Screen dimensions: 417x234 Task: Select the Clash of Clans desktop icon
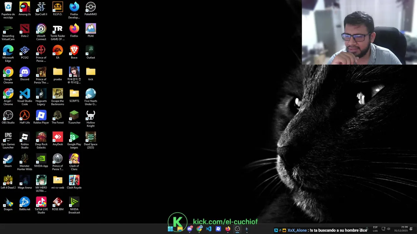(x=74, y=162)
